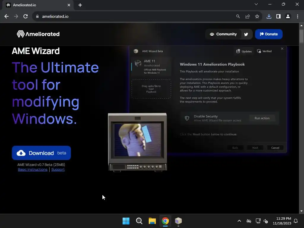The image size is (304, 228).
Task: Open the Chrome profile icon
Action: tap(288, 17)
